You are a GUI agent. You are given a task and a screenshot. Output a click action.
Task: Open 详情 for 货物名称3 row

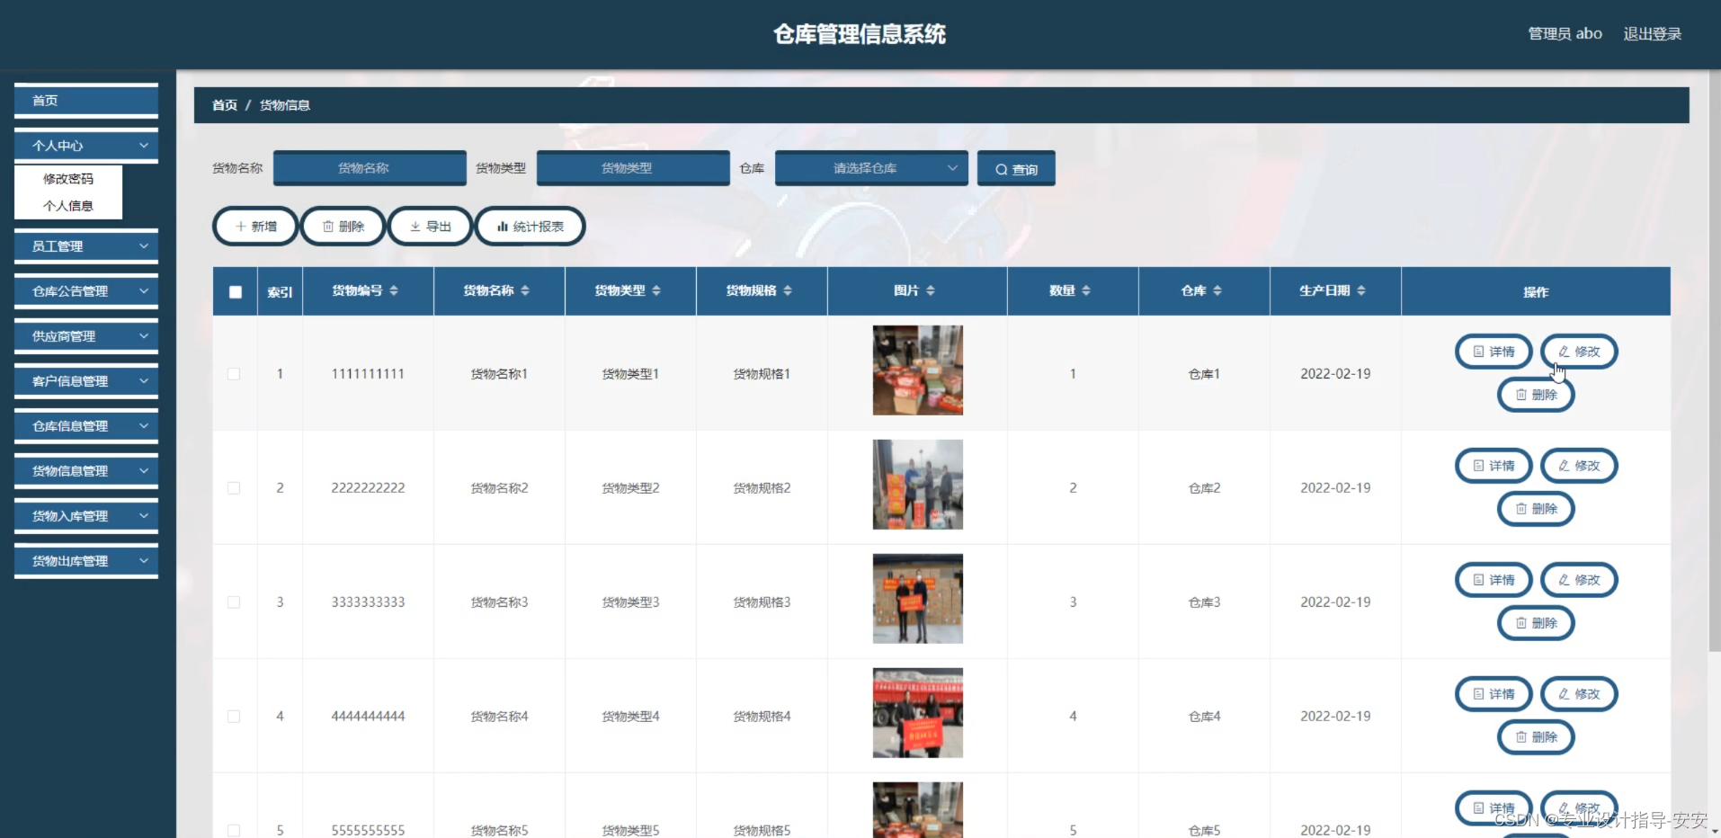pyautogui.click(x=1494, y=580)
